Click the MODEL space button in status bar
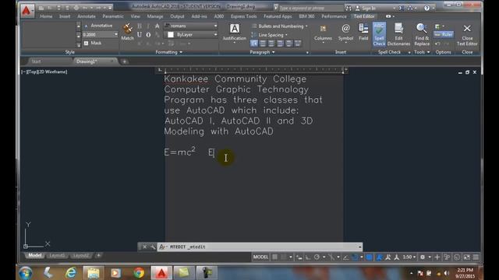Screen dimensions: 499x280 (260, 257)
